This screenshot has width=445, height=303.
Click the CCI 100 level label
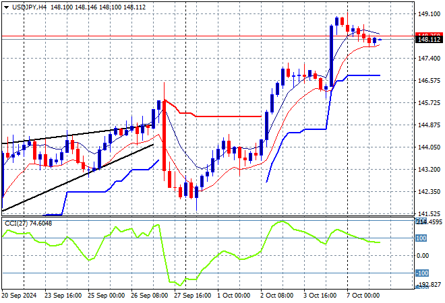pos(421,238)
